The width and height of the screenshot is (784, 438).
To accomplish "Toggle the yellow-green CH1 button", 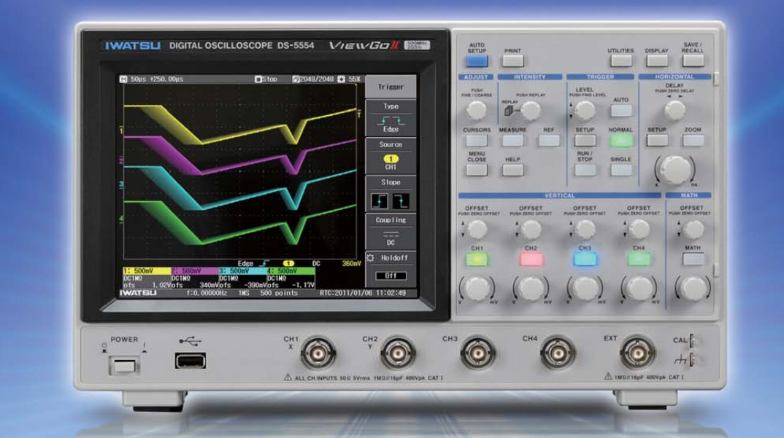I will pyautogui.click(x=477, y=259).
